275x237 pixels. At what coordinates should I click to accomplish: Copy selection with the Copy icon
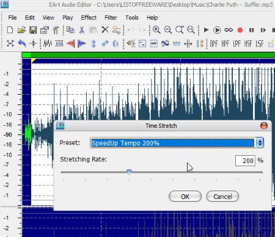pos(70,30)
